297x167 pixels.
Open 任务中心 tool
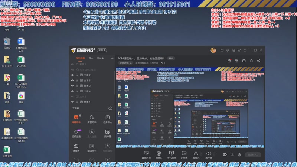(x=107, y=119)
